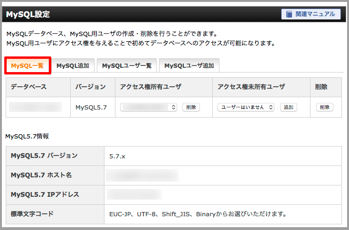Switch to the MySQL一覧 tab

(x=28, y=65)
